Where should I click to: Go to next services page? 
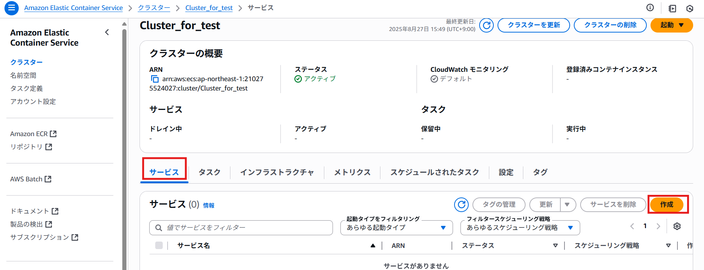(658, 226)
